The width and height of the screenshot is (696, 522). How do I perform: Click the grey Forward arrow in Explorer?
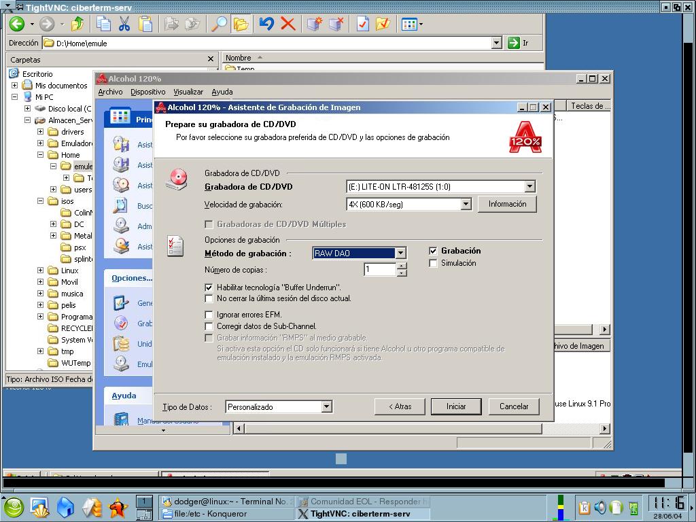click(47, 24)
